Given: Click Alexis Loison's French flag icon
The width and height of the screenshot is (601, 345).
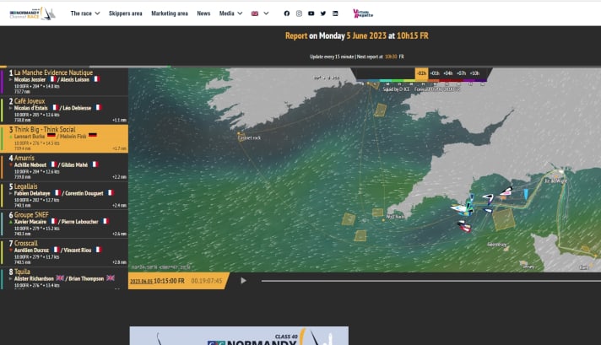Looking at the screenshot, I should (x=96, y=79).
